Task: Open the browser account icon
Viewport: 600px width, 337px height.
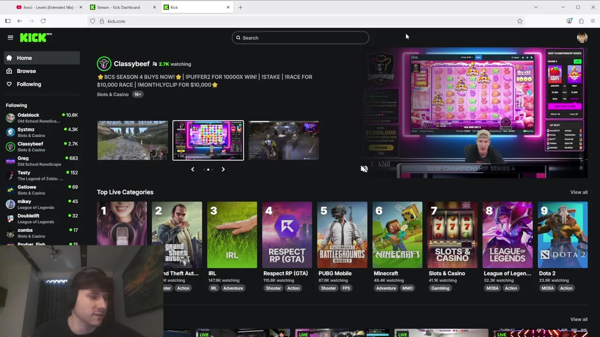Action: pos(570,21)
